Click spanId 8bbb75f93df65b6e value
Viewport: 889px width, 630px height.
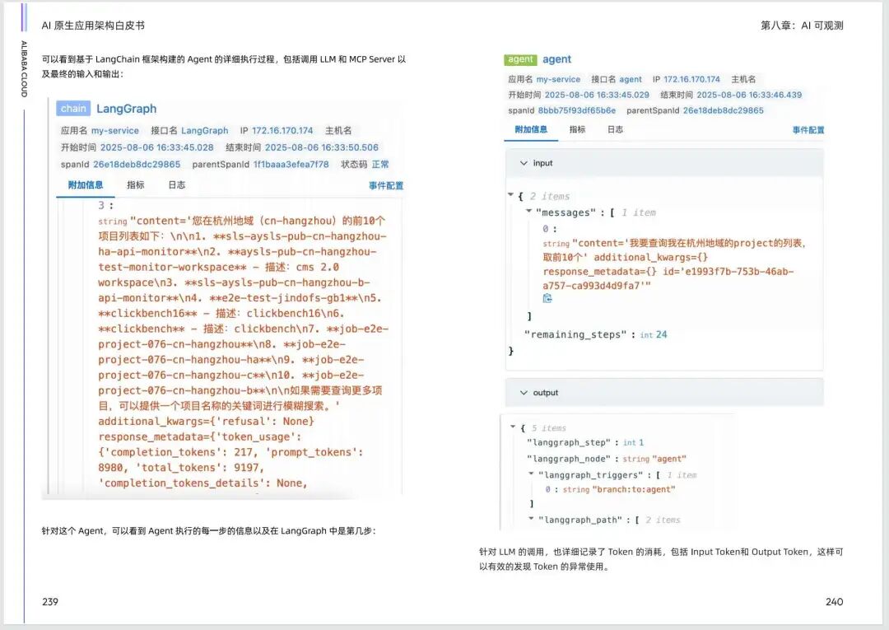point(576,110)
